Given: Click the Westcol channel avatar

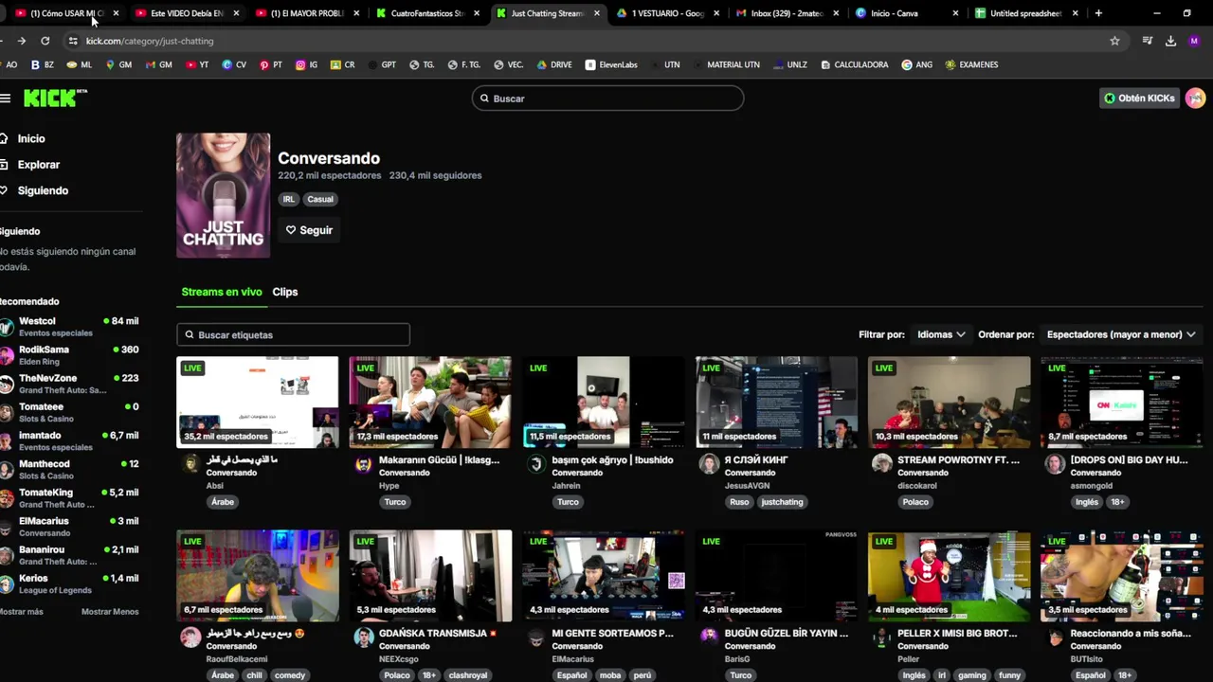Looking at the screenshot, I should 7,327.
